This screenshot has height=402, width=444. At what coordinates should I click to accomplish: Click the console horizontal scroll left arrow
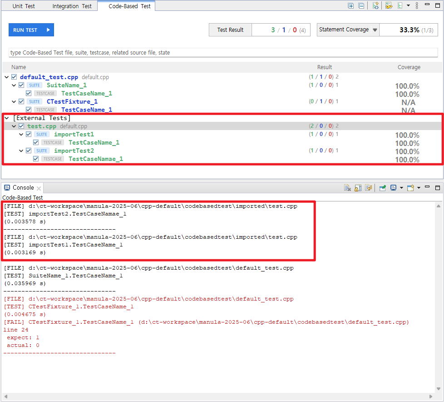[x=5, y=397]
